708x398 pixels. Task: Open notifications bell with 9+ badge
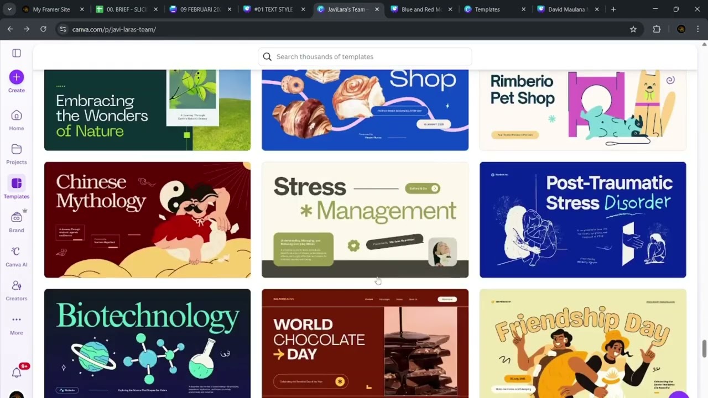coord(17,373)
